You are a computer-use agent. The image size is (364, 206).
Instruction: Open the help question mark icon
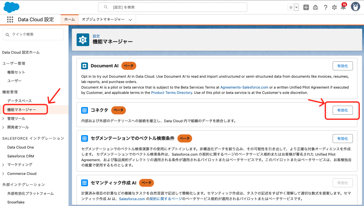pyautogui.click(x=326, y=7)
